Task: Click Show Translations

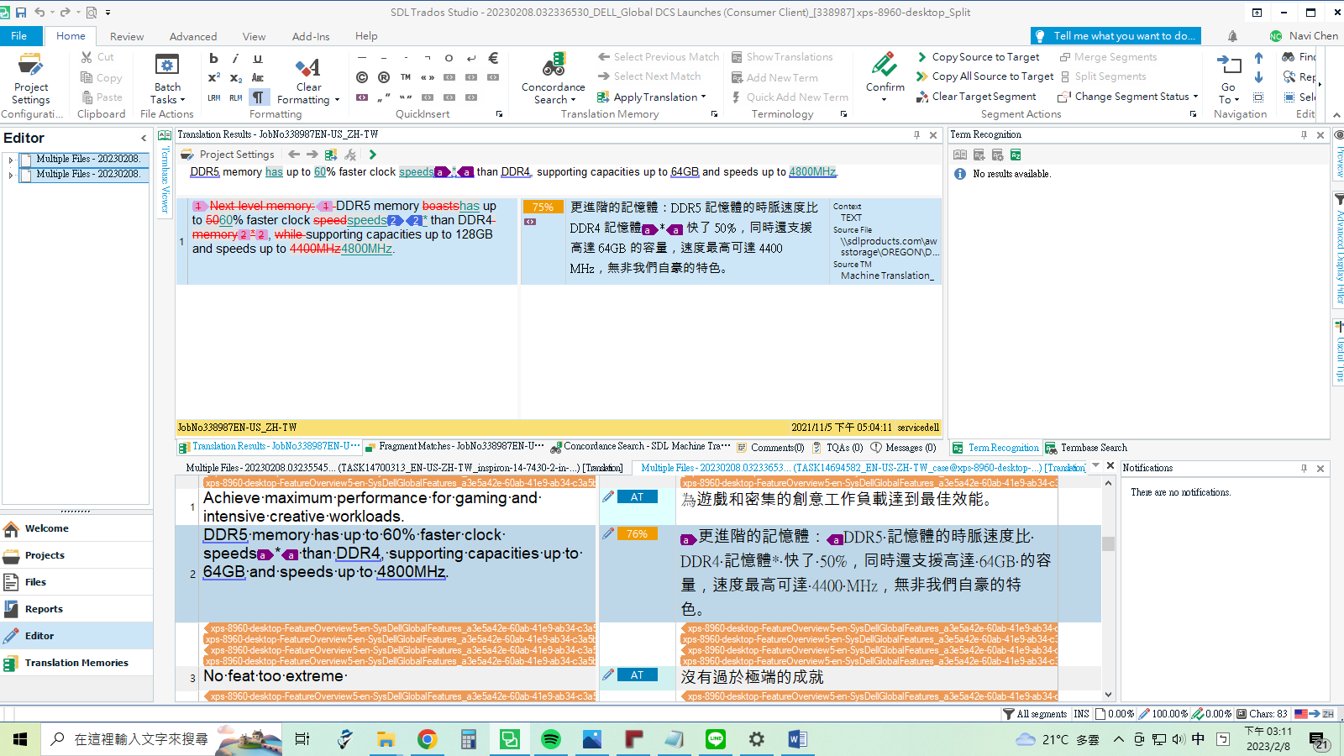Action: pyautogui.click(x=782, y=57)
